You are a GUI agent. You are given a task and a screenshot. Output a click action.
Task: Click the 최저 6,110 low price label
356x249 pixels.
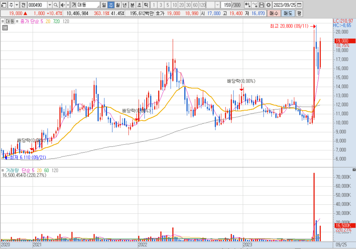pos(28,158)
